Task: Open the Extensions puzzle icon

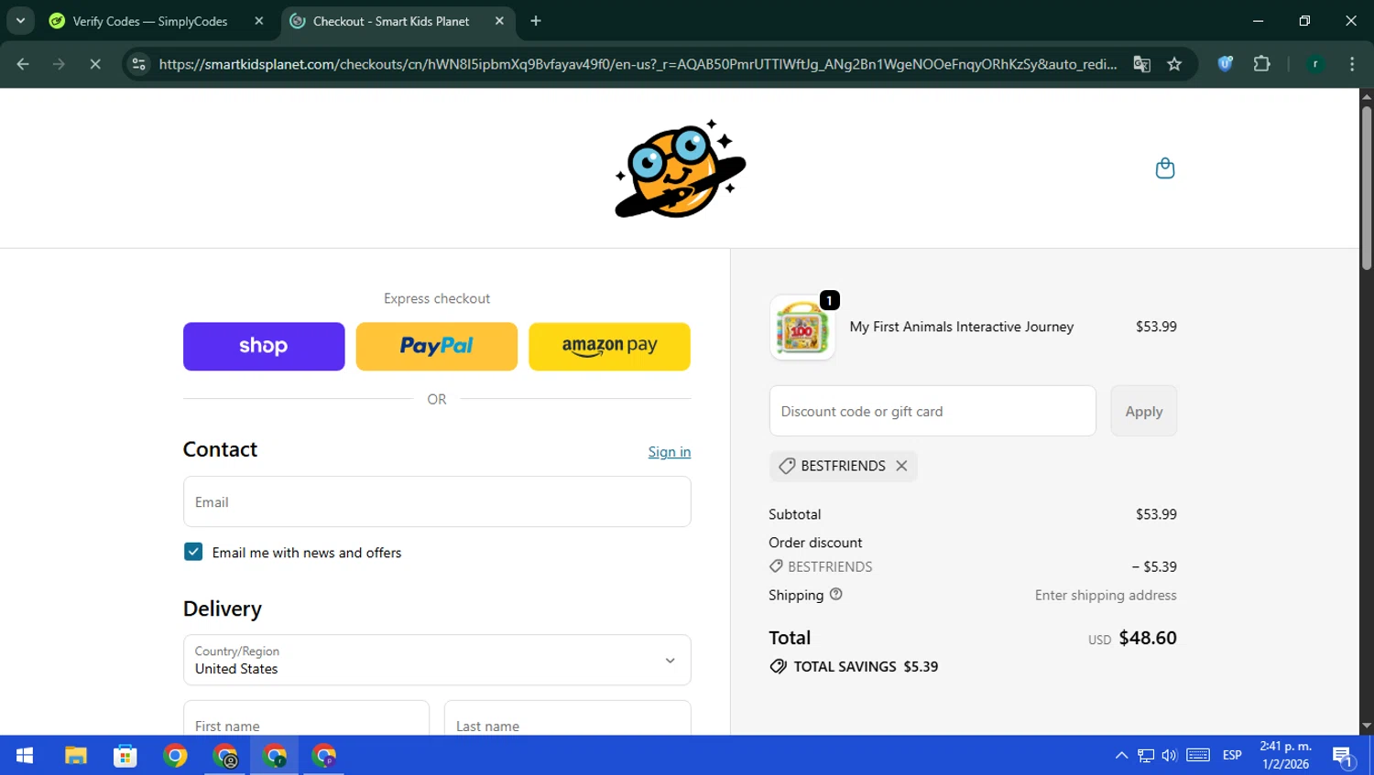Action: pyautogui.click(x=1261, y=64)
